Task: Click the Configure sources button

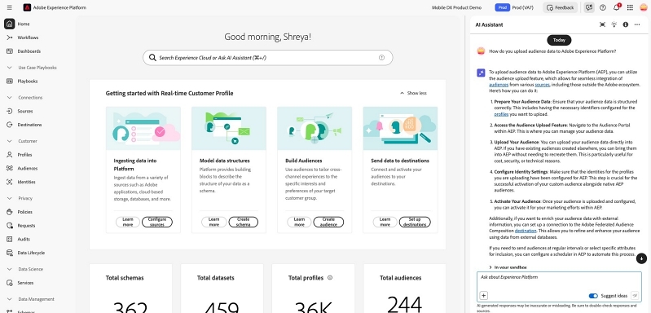Action: click(157, 222)
